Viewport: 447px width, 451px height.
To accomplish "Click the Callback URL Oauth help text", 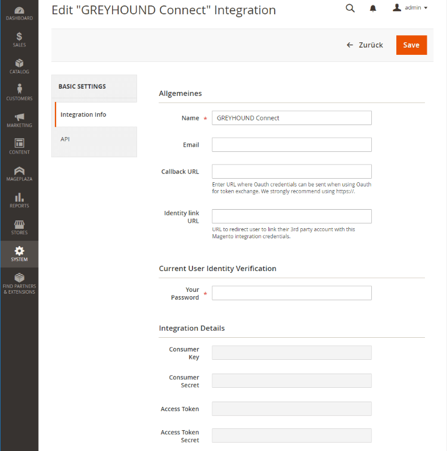I will click(x=291, y=188).
